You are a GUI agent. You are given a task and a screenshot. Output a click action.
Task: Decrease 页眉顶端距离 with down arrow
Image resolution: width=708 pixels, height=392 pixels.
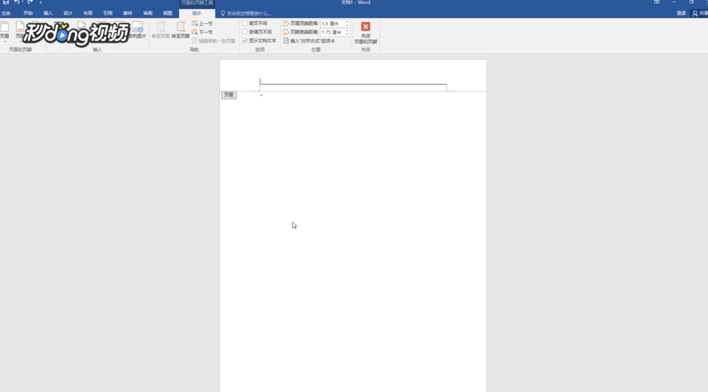(347, 25)
